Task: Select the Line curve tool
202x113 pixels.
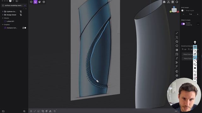Action: click(177, 33)
